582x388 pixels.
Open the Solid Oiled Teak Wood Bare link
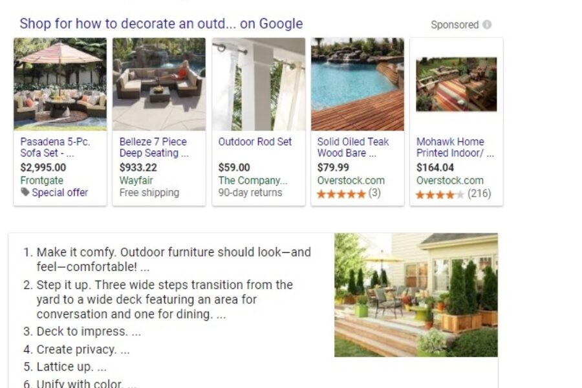point(352,147)
